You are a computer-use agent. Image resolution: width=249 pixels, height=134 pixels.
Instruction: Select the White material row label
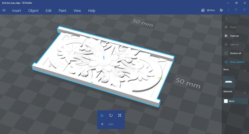231,101
